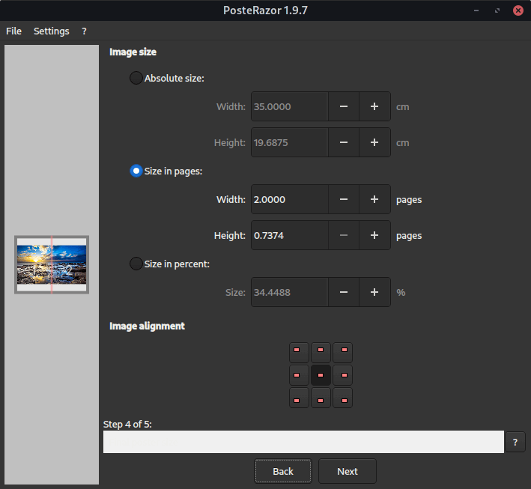Viewport: 531px width, 489px height.
Task: Decrease pages Width with minus button
Action: click(343, 199)
